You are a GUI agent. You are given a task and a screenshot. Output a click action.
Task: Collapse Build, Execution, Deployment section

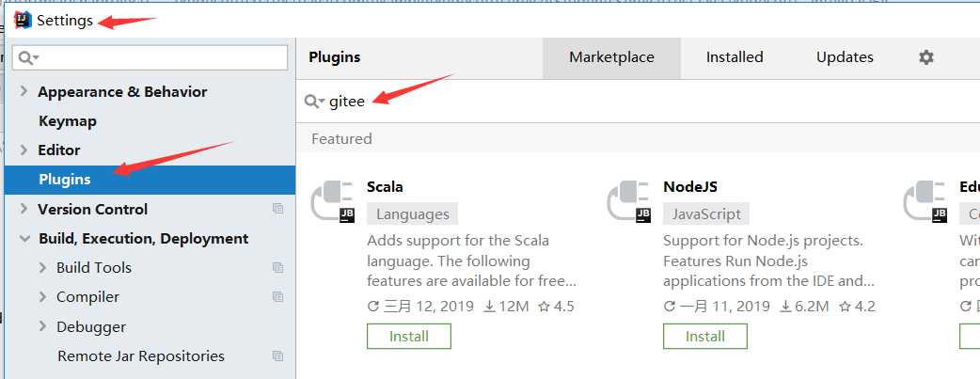(x=25, y=238)
